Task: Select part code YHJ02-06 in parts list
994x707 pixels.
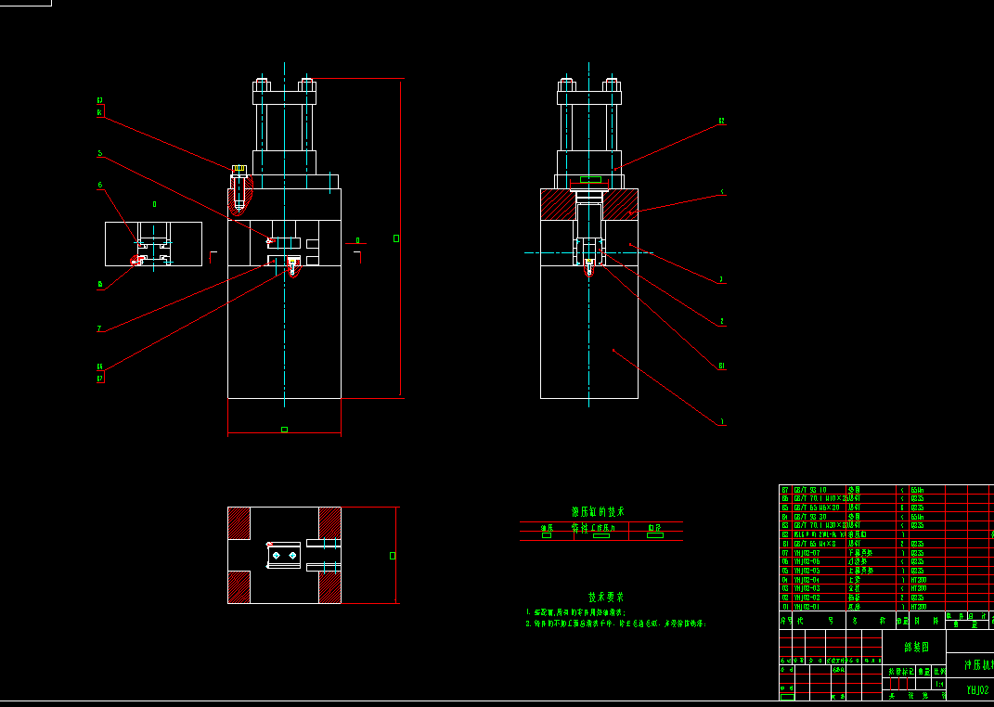Action: tap(807, 561)
